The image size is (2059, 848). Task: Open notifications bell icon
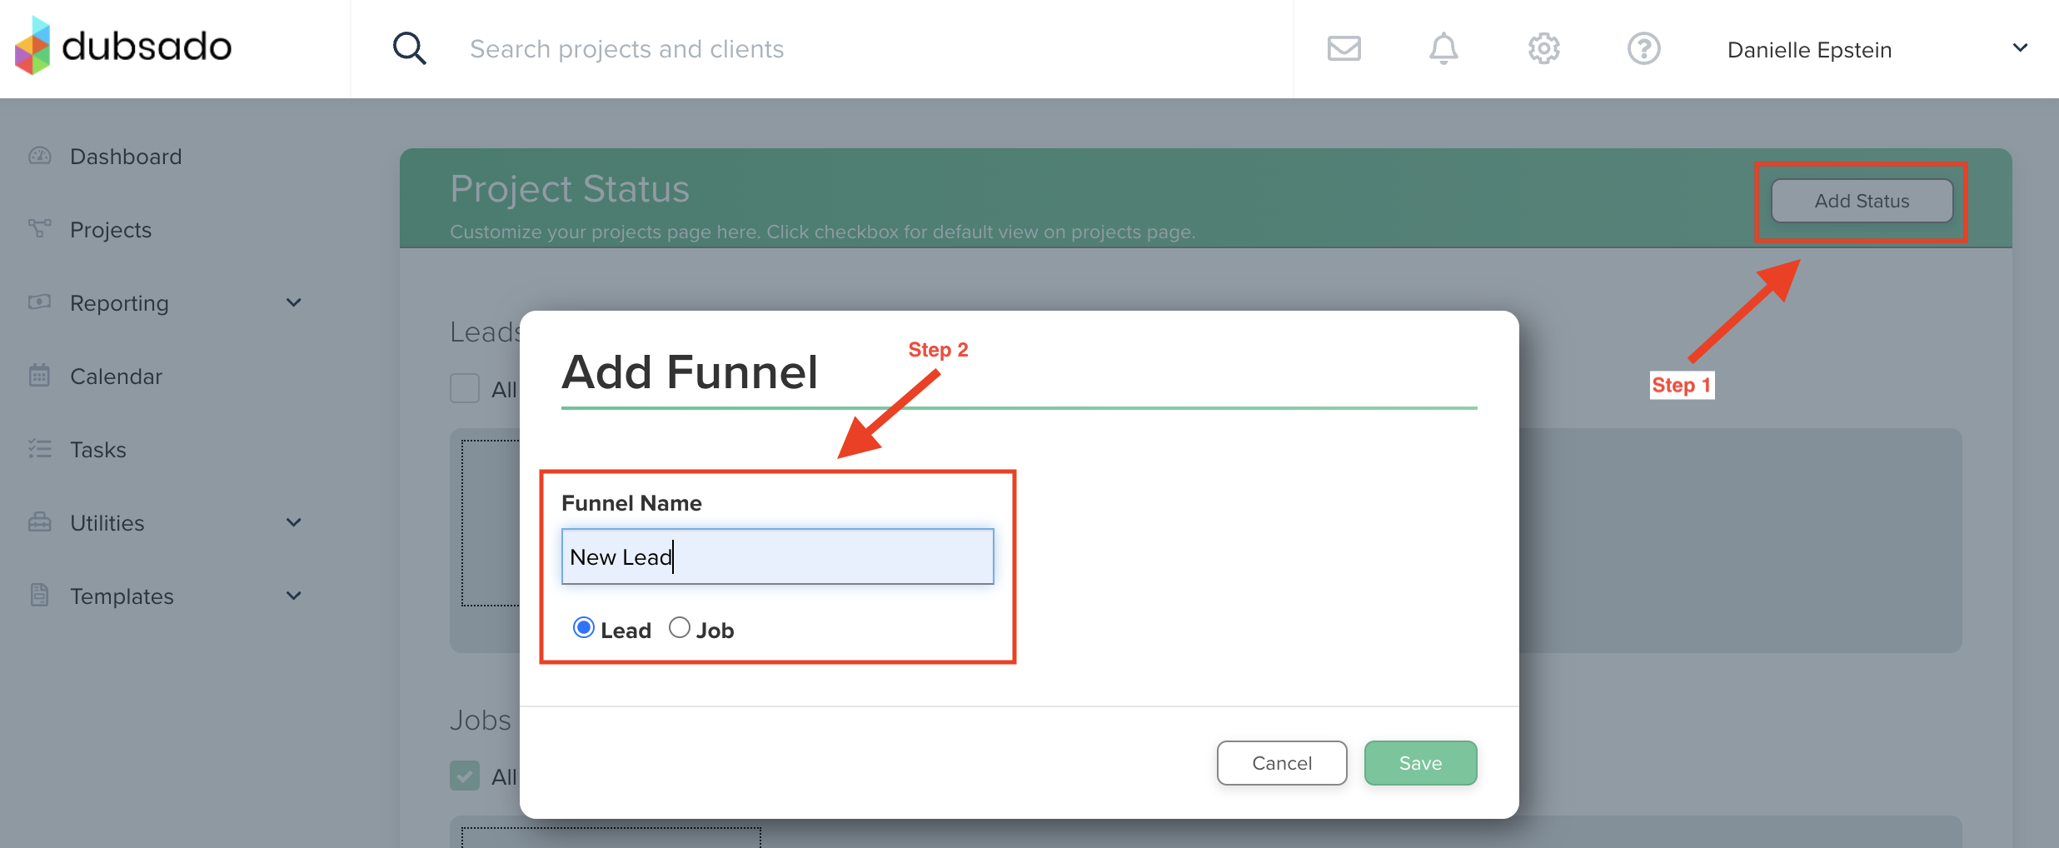tap(1443, 48)
